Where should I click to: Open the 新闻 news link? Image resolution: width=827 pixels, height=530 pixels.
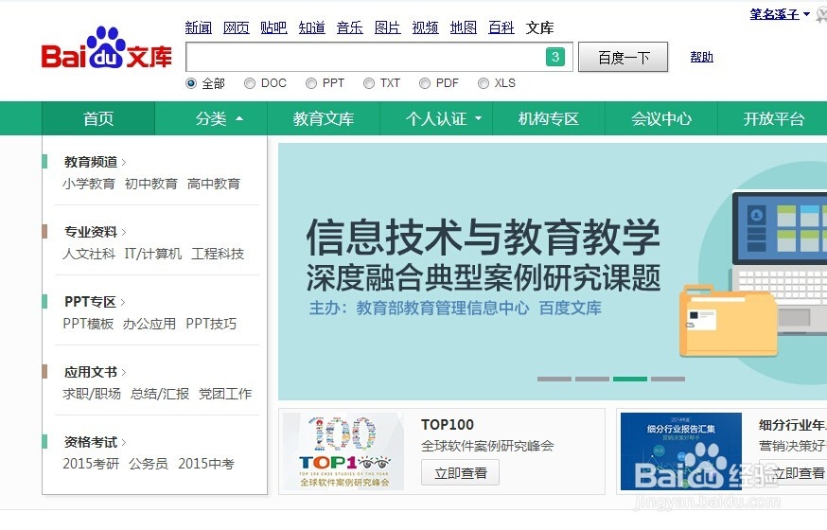pyautogui.click(x=199, y=27)
